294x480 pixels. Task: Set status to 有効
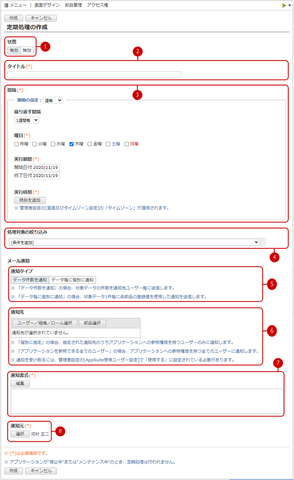[14, 50]
